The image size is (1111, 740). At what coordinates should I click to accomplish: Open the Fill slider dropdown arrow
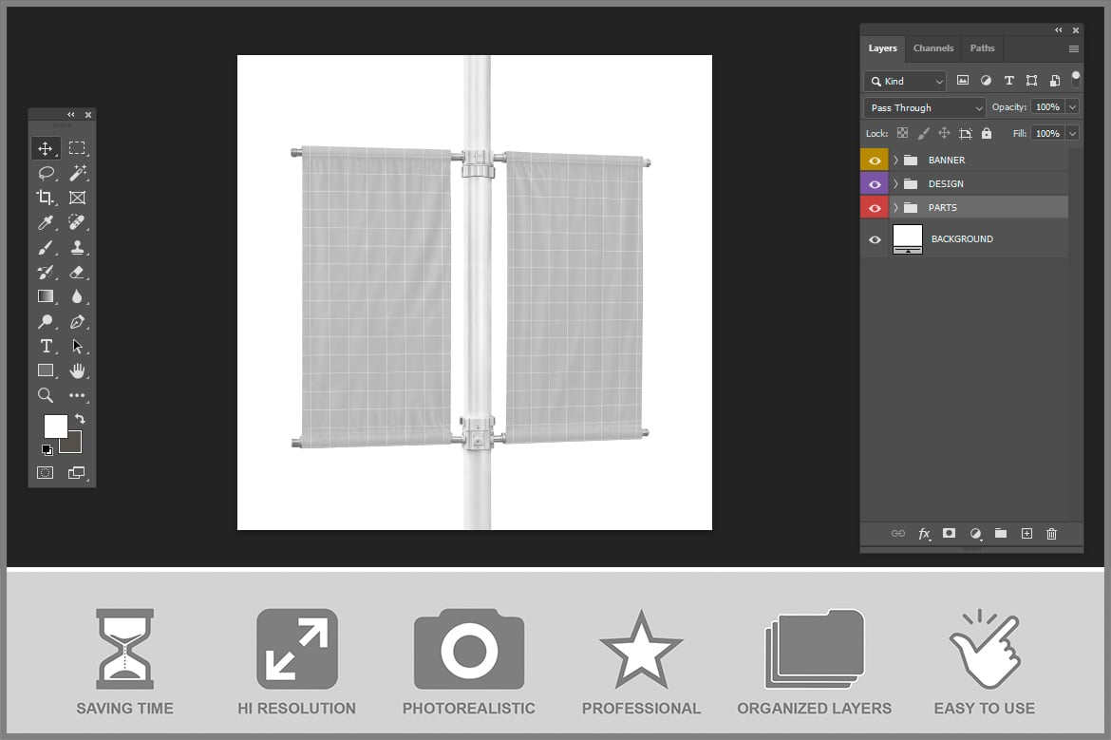(x=1072, y=133)
